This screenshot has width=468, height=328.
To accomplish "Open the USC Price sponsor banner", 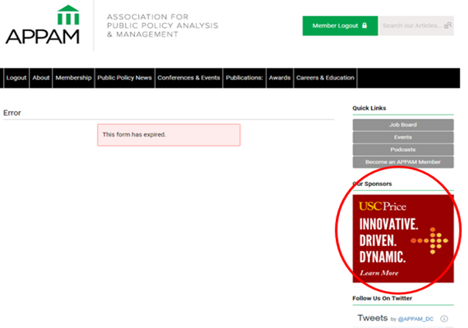I will pos(403,238).
